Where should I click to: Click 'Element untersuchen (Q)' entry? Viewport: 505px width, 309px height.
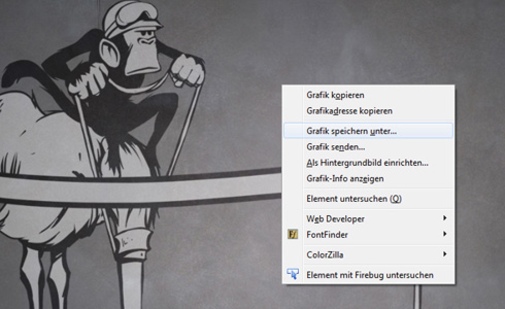(x=353, y=199)
